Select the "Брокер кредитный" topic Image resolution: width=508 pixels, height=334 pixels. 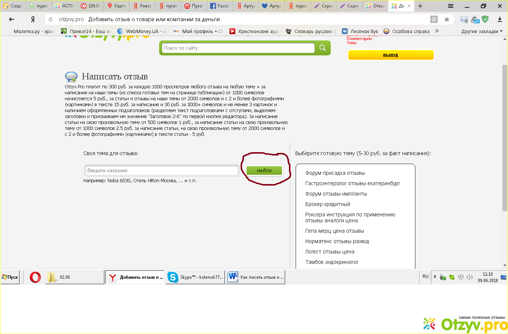point(328,204)
